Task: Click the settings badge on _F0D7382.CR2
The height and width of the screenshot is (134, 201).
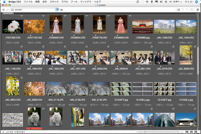Action: click(21, 16)
